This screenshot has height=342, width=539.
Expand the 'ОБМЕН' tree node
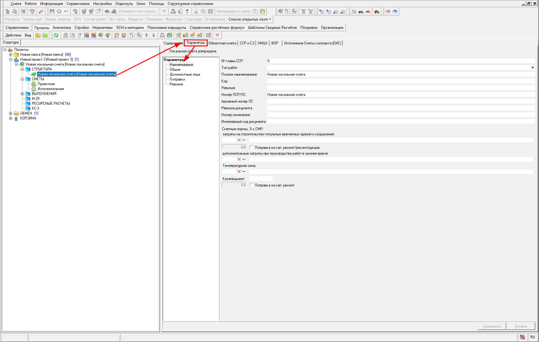[x=11, y=113]
